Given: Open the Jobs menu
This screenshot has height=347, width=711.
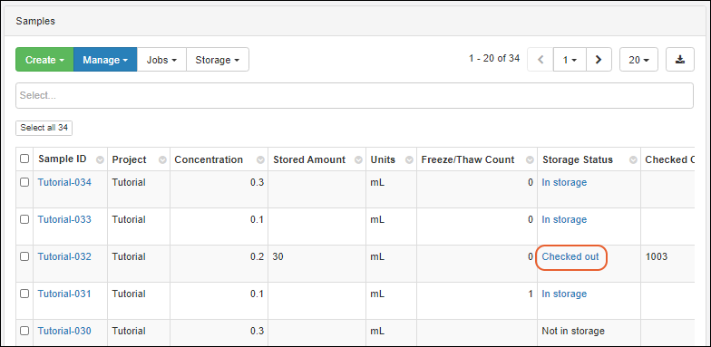Looking at the screenshot, I should pos(161,60).
